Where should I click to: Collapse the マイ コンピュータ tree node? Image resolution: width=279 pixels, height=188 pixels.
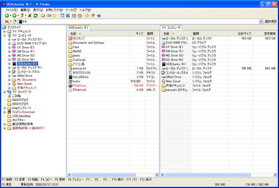click(x=5, y=35)
